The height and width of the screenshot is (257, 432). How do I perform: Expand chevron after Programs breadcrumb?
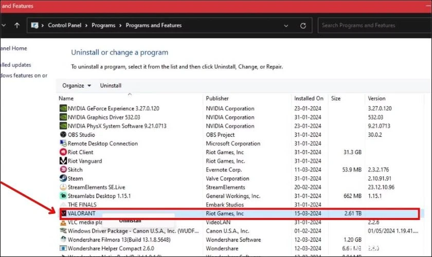[120, 25]
